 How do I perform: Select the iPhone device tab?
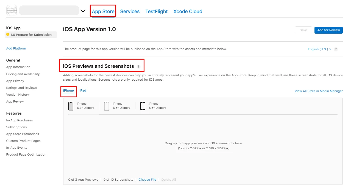68,90
